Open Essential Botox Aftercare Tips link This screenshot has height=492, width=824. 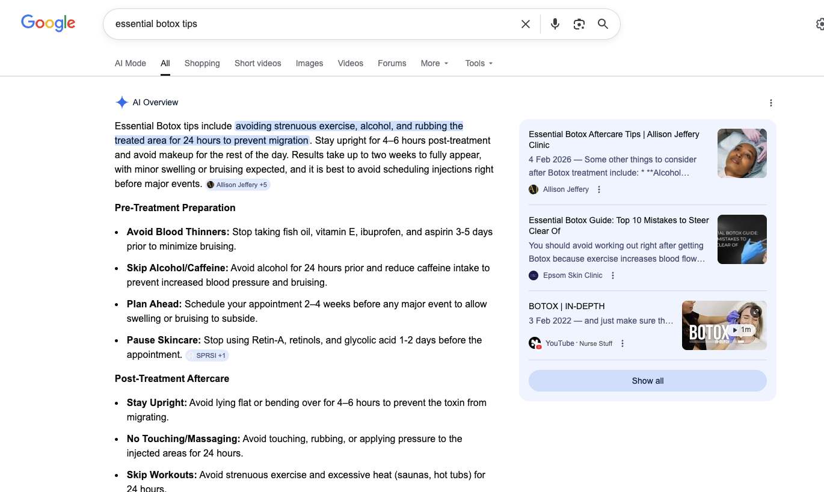(614, 140)
